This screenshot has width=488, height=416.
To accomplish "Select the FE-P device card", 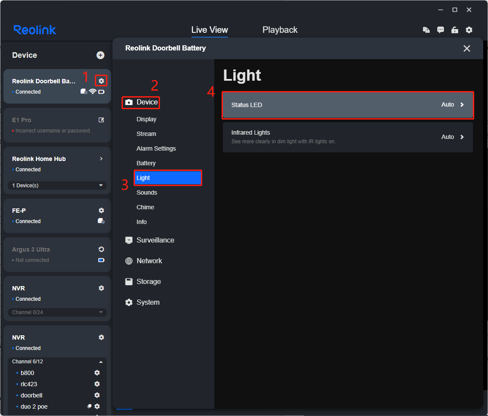I will click(57, 216).
